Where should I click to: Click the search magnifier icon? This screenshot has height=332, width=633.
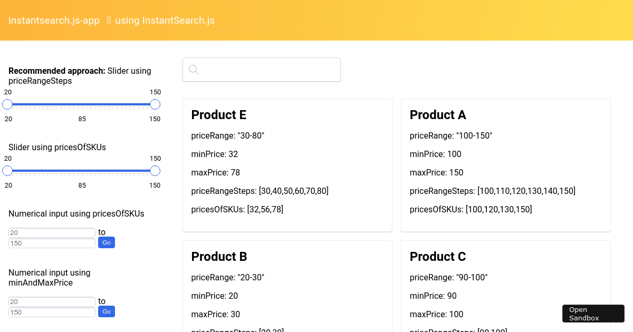tap(194, 70)
